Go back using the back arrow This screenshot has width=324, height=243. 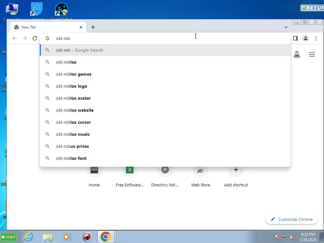(15, 38)
